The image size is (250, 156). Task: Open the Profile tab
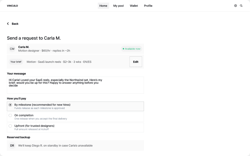pos(148,6)
